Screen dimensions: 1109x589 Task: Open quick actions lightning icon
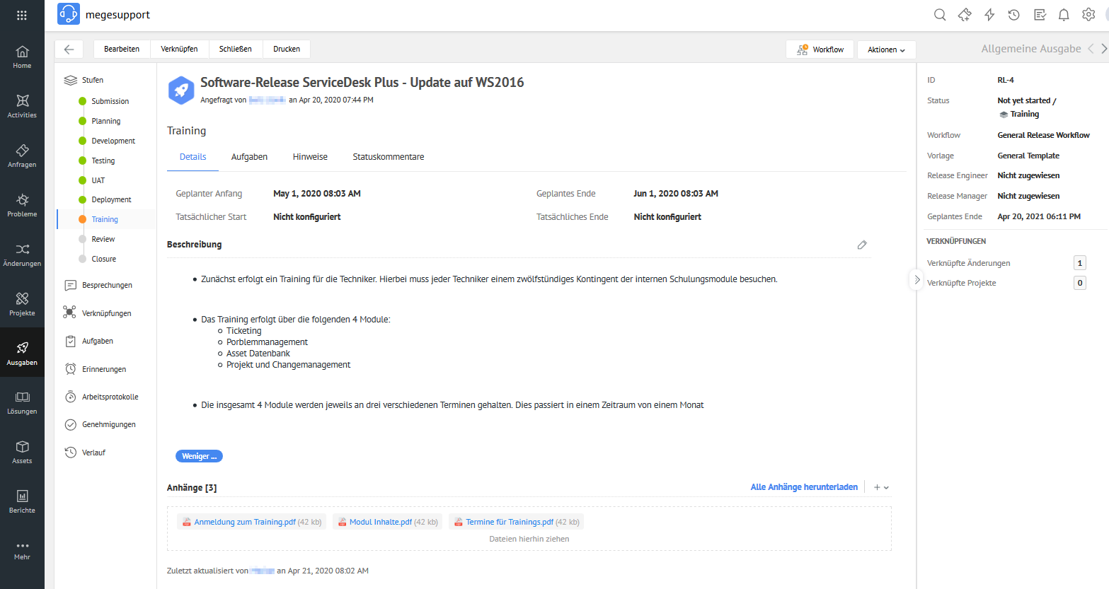click(989, 15)
